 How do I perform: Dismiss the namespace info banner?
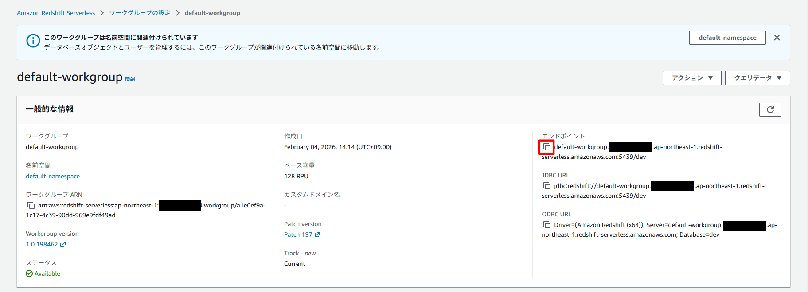click(x=777, y=38)
